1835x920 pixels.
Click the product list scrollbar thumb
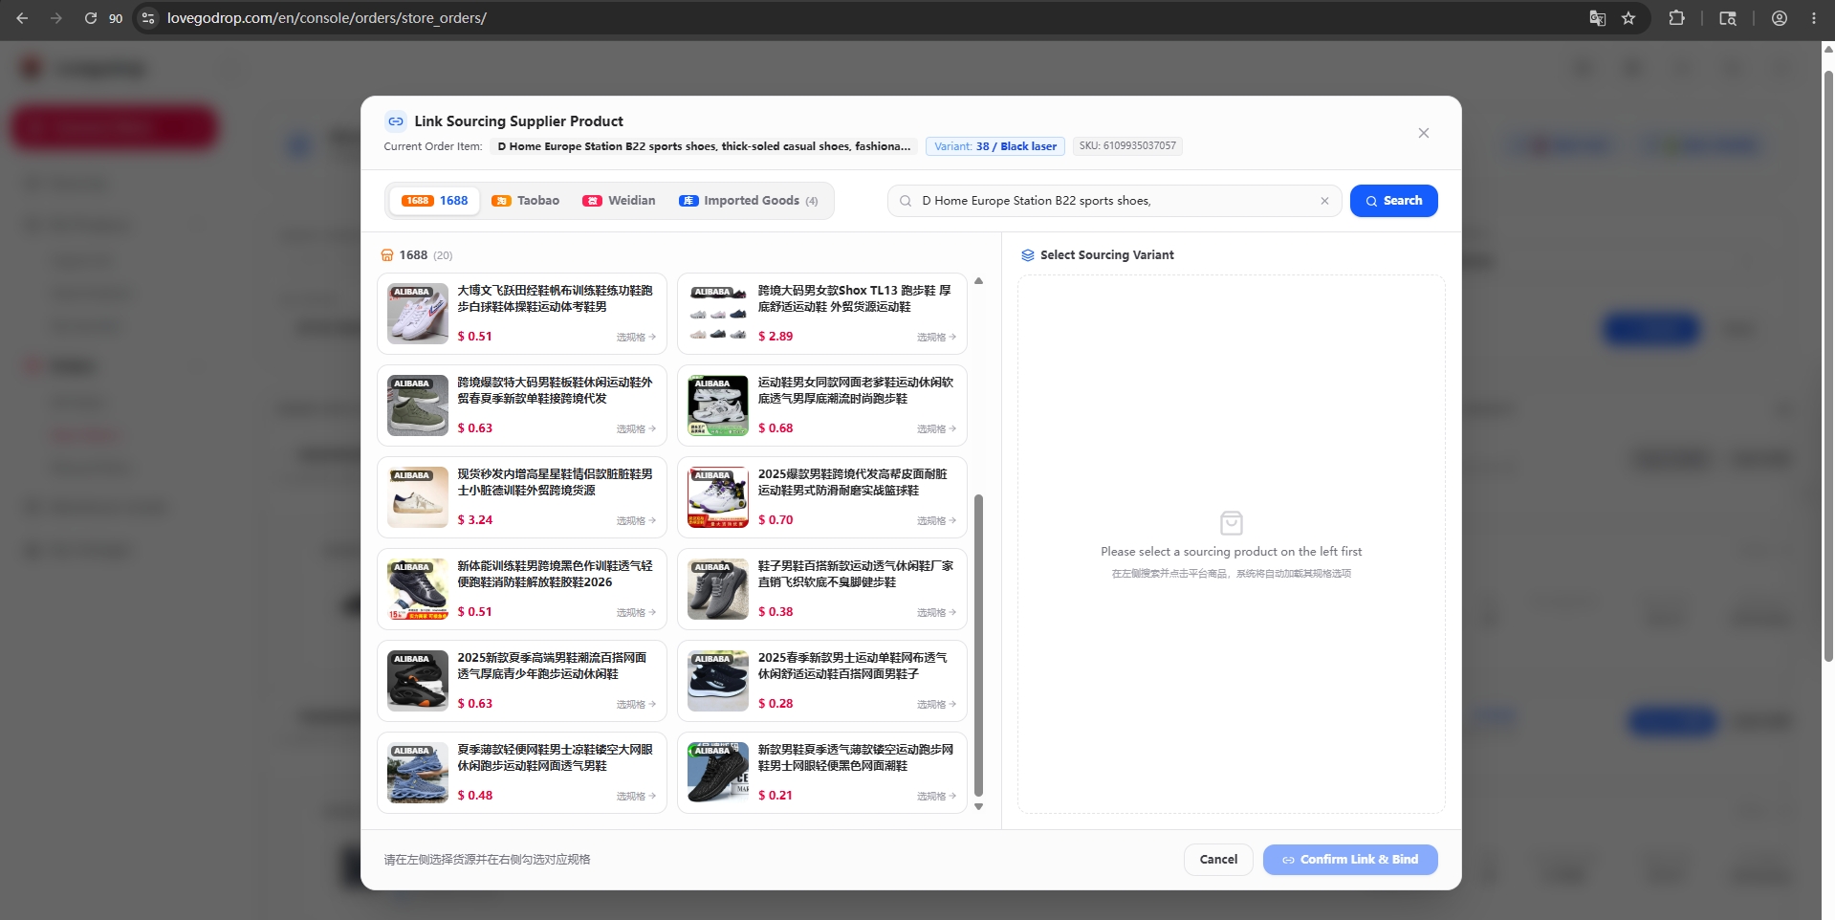coord(978,646)
